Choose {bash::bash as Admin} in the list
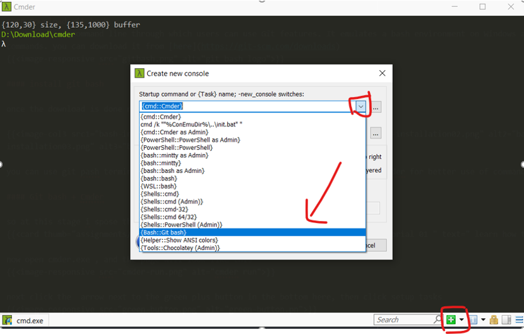Image resolution: width=524 pixels, height=334 pixels. (x=253, y=170)
